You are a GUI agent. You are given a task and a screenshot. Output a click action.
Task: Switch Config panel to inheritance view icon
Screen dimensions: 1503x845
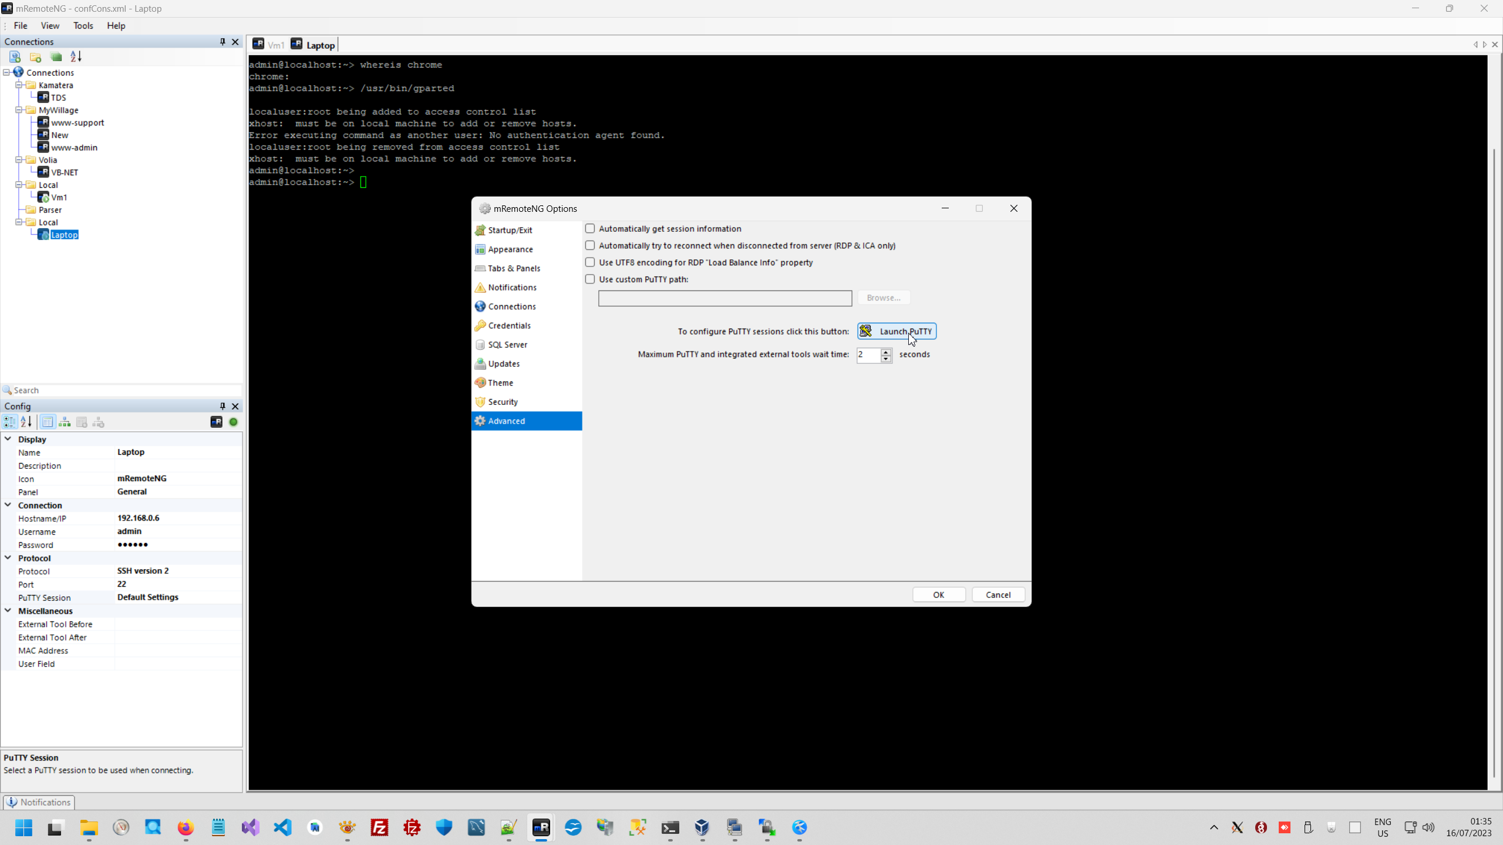(64, 422)
